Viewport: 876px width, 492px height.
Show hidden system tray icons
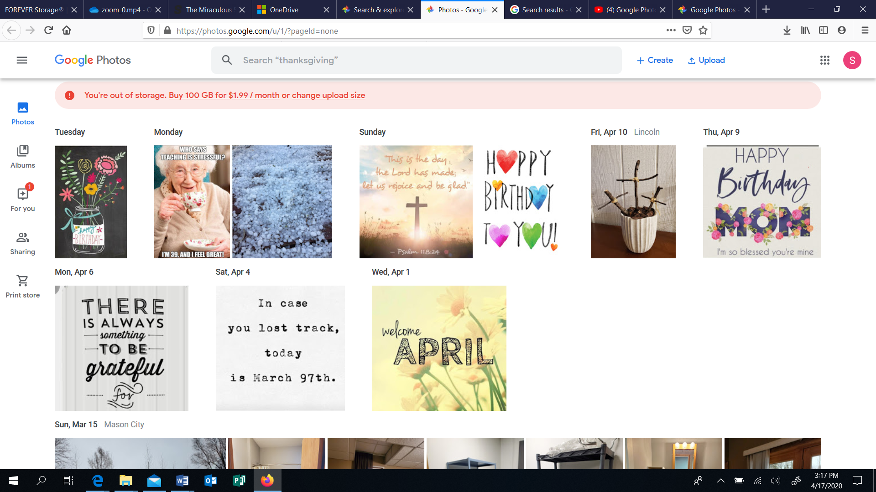pos(720,481)
